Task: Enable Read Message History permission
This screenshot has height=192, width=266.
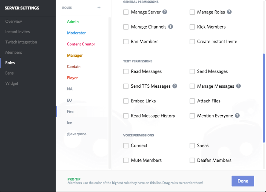Action: pyautogui.click(x=126, y=116)
